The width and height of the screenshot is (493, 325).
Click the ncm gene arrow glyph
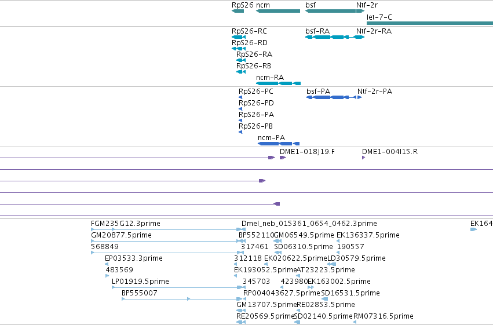click(x=278, y=11)
